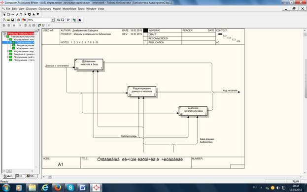Image resolution: width=307 pixels, height=192 pixels.
Task: Expand the Управление кар tree node
Action: pyautogui.click(x=8, y=51)
